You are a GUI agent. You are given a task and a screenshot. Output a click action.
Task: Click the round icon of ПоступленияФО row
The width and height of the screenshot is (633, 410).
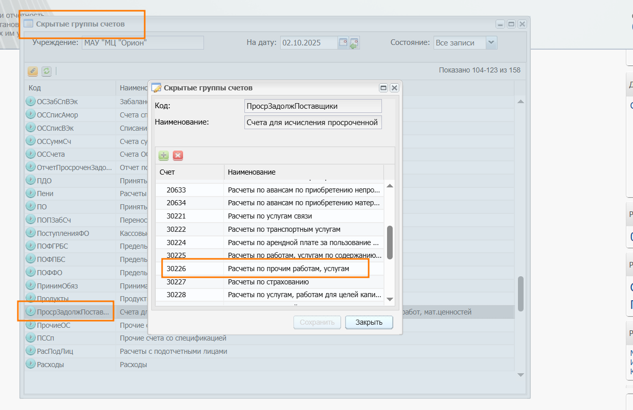pos(31,233)
